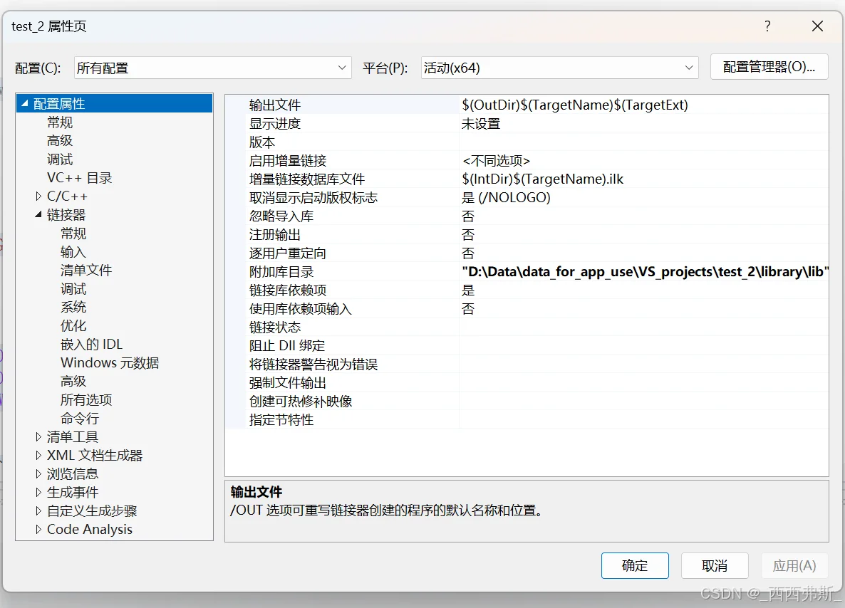The height and width of the screenshot is (608, 845).
Task: Select the 命令行 tree item
Action: pyautogui.click(x=80, y=418)
